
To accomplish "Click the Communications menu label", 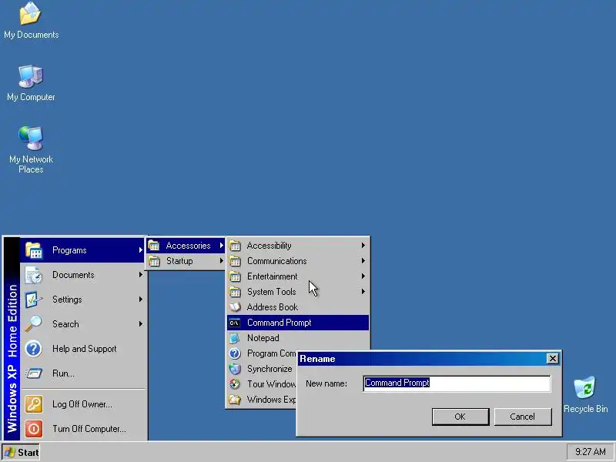I will point(276,261).
